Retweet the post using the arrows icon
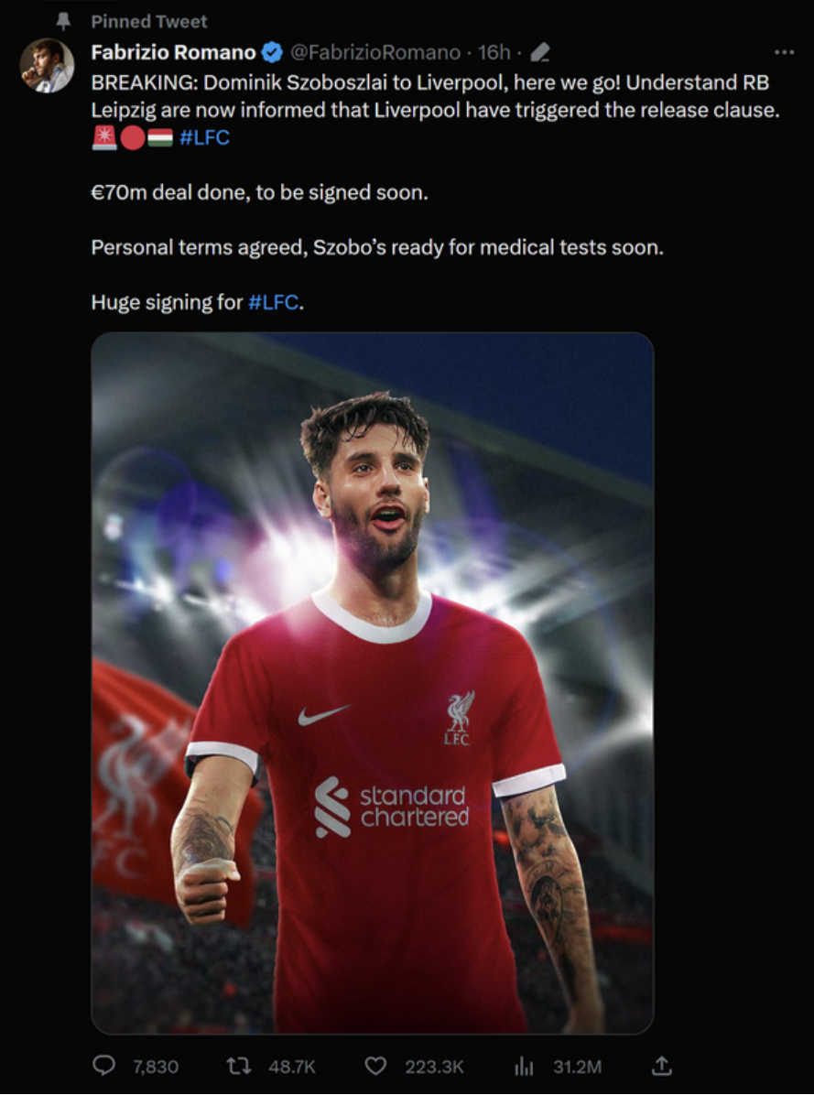 coord(238,1066)
